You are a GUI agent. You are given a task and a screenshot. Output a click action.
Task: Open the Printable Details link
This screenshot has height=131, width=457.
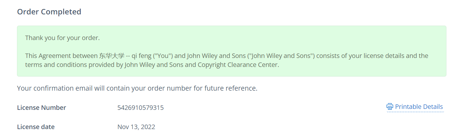pos(419,107)
